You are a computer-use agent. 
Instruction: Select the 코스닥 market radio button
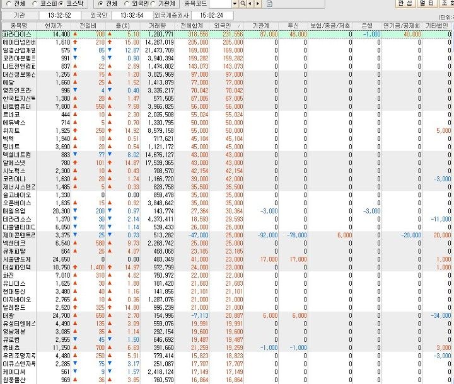point(61,4)
